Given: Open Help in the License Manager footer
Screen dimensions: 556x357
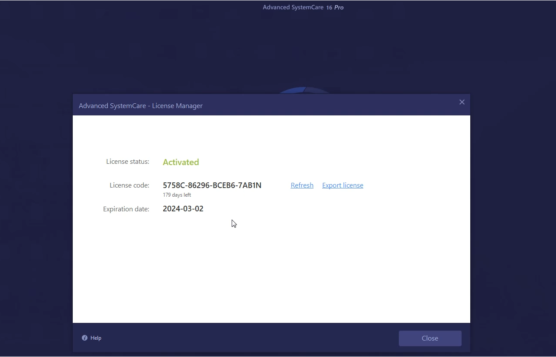Looking at the screenshot, I should (96, 338).
